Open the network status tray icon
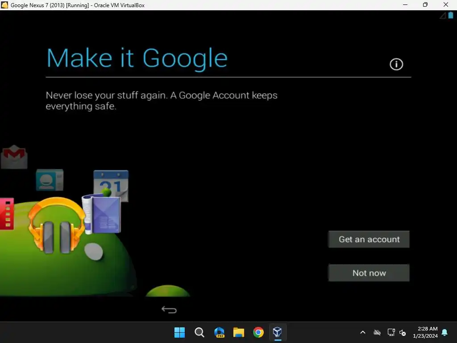457x343 pixels. tap(391, 332)
